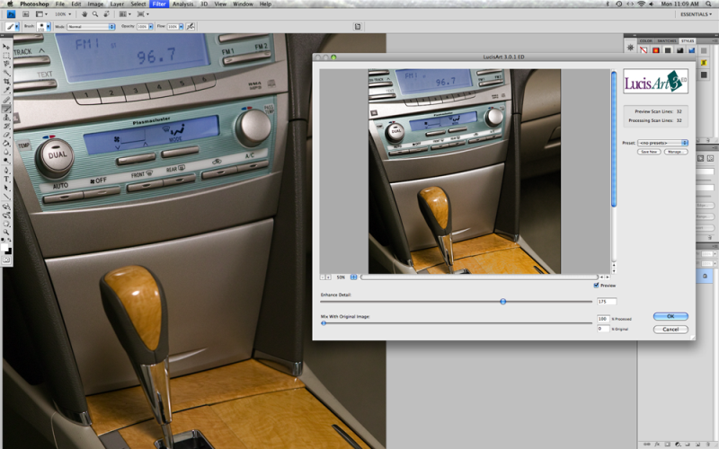719x449 pixels.
Task: Click the Rotate View icon in application bar
Action: (x=106, y=14)
